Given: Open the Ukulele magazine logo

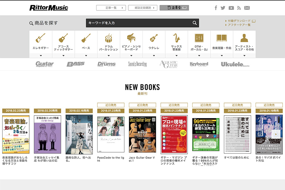Looking at the screenshot, I should [x=235, y=64].
